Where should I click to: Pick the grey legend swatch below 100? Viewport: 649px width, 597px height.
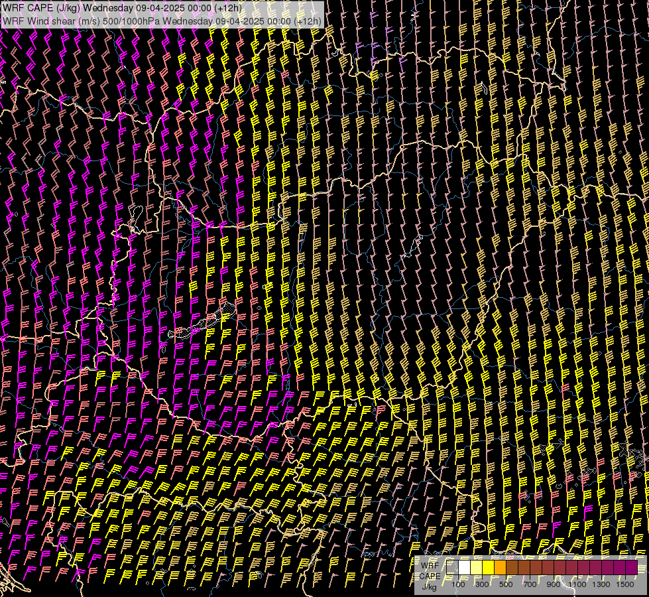[x=452, y=567]
